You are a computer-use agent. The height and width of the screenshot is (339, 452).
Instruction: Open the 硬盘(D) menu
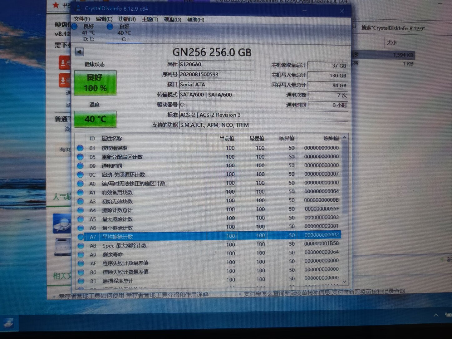pyautogui.click(x=173, y=19)
